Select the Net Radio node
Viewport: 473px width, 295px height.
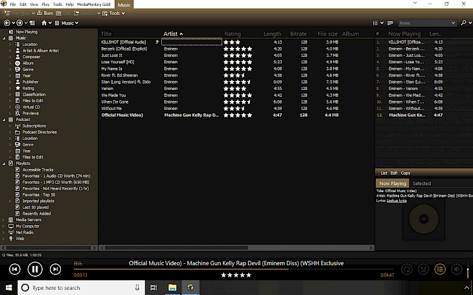[25, 232]
